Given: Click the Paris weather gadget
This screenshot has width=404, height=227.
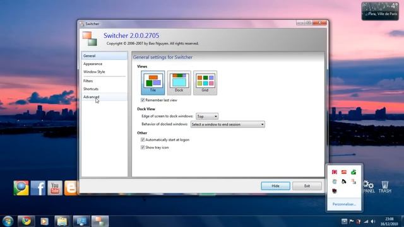Looking at the screenshot, I should 380,11.
